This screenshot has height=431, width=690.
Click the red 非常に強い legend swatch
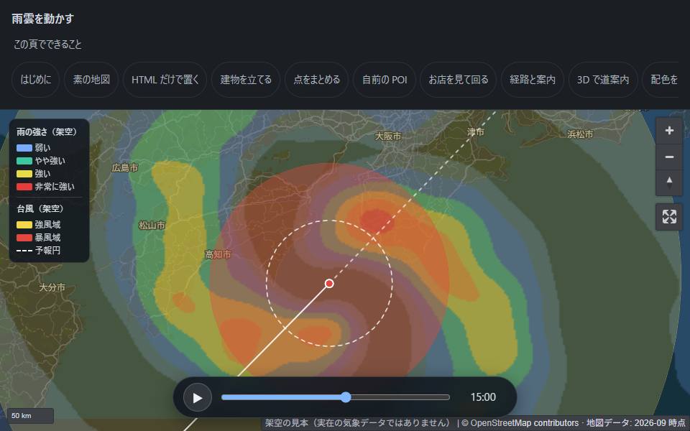pyautogui.click(x=24, y=187)
